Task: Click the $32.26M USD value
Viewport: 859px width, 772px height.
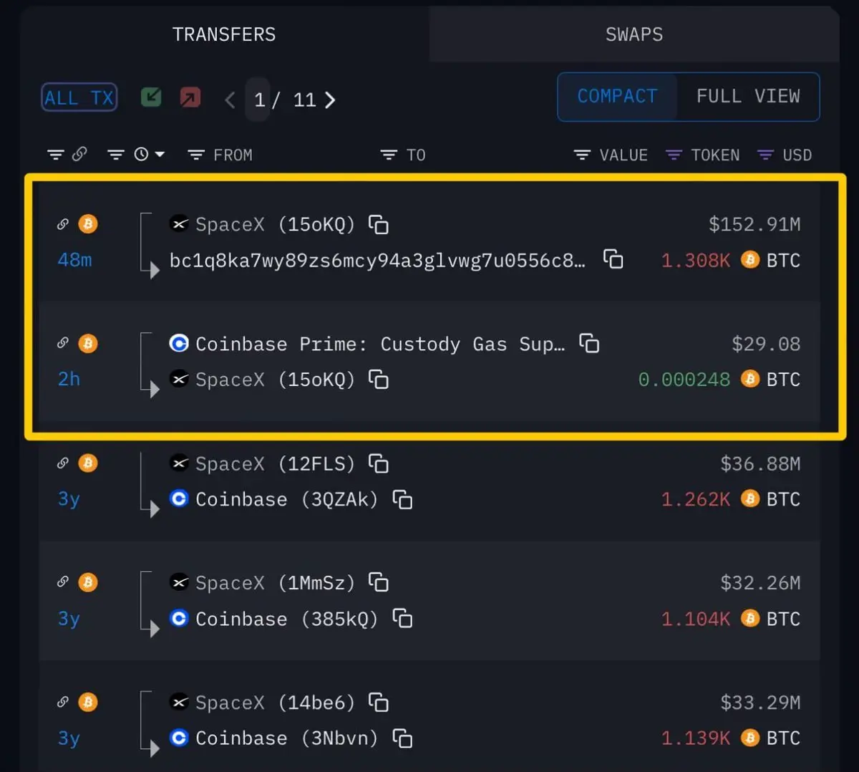Action: pyautogui.click(x=760, y=582)
